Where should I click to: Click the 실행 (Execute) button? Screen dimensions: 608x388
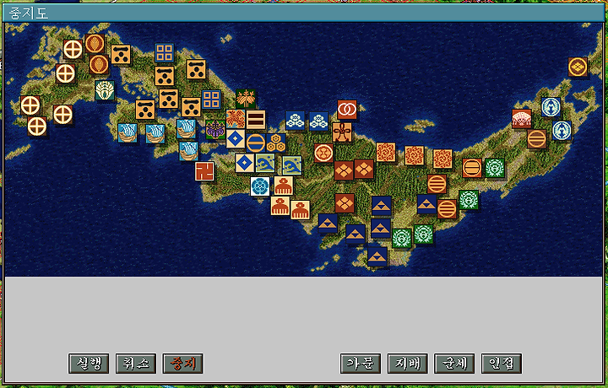coord(89,364)
